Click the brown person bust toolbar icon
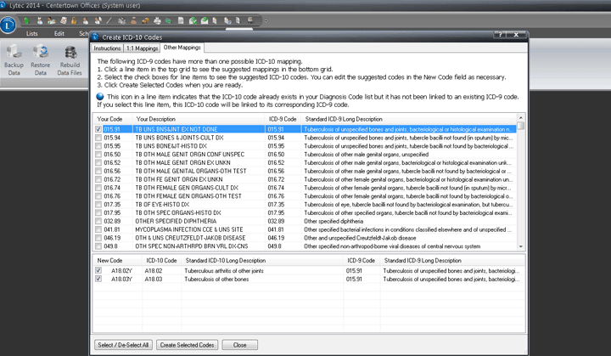This screenshot has width=611, height=356. coord(134,20)
